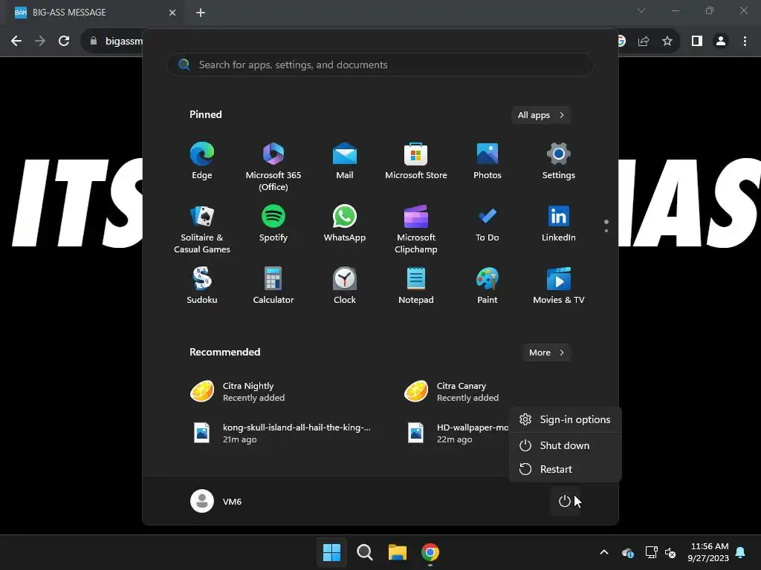Select Sign-in options in power menu
Image resolution: width=761 pixels, height=570 pixels.
coord(565,420)
